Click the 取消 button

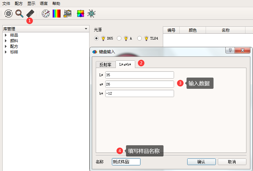click(232, 162)
